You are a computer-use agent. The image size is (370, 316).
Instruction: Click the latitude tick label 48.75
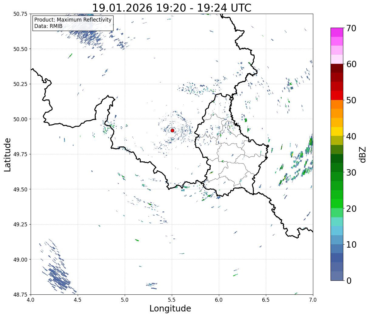click(20, 294)
